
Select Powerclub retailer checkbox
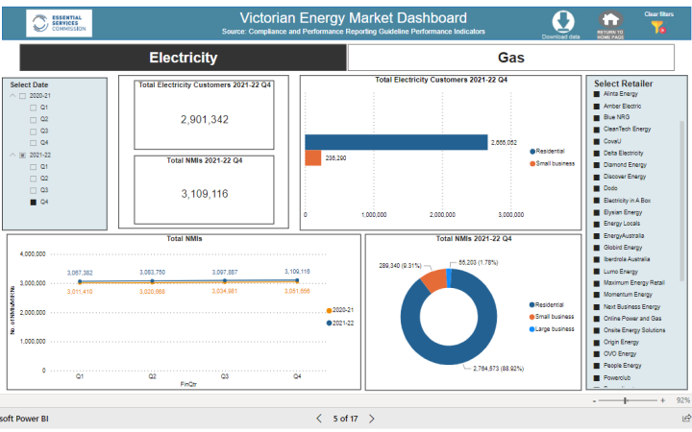[597, 378]
